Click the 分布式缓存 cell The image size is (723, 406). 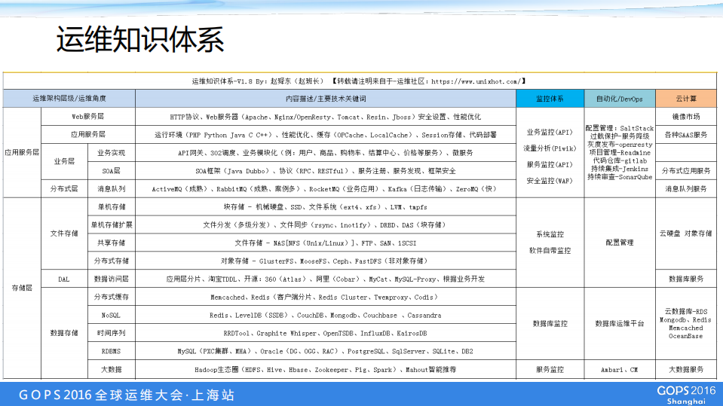coord(111,298)
